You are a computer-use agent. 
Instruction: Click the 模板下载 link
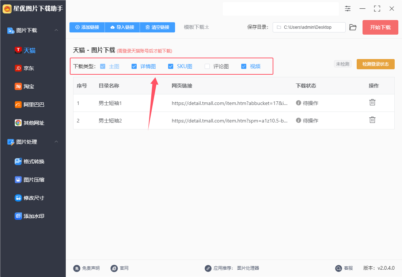[196, 27]
